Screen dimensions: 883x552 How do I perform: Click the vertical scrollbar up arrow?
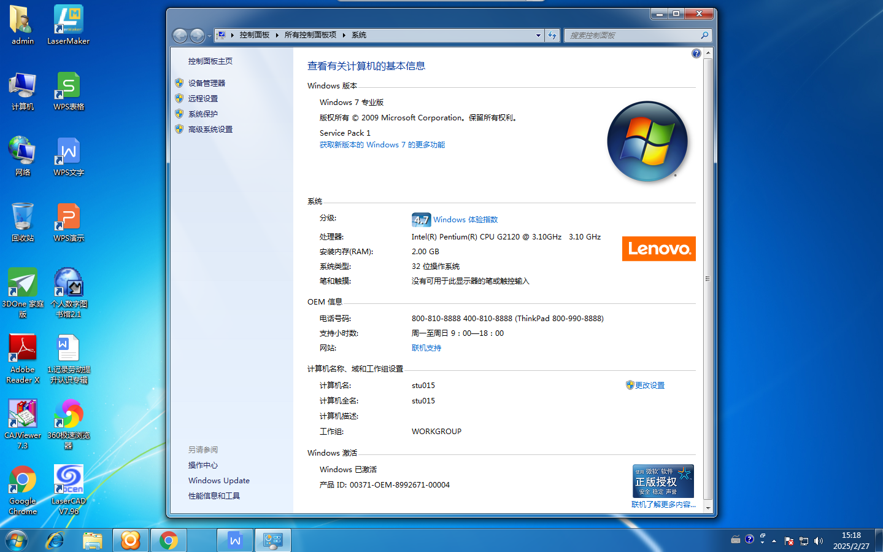pyautogui.click(x=708, y=53)
